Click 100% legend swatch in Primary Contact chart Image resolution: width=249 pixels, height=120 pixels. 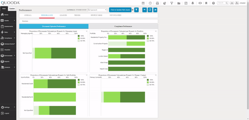(x=148, y=80)
